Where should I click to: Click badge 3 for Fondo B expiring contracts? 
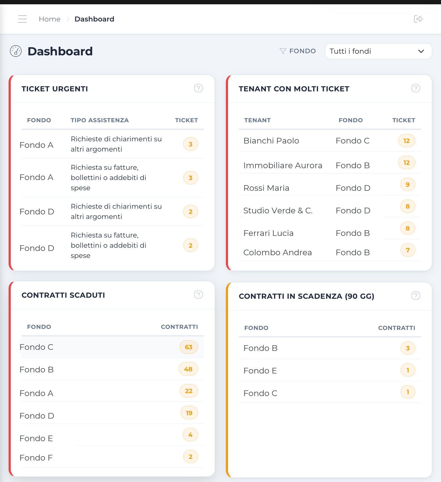(x=408, y=348)
